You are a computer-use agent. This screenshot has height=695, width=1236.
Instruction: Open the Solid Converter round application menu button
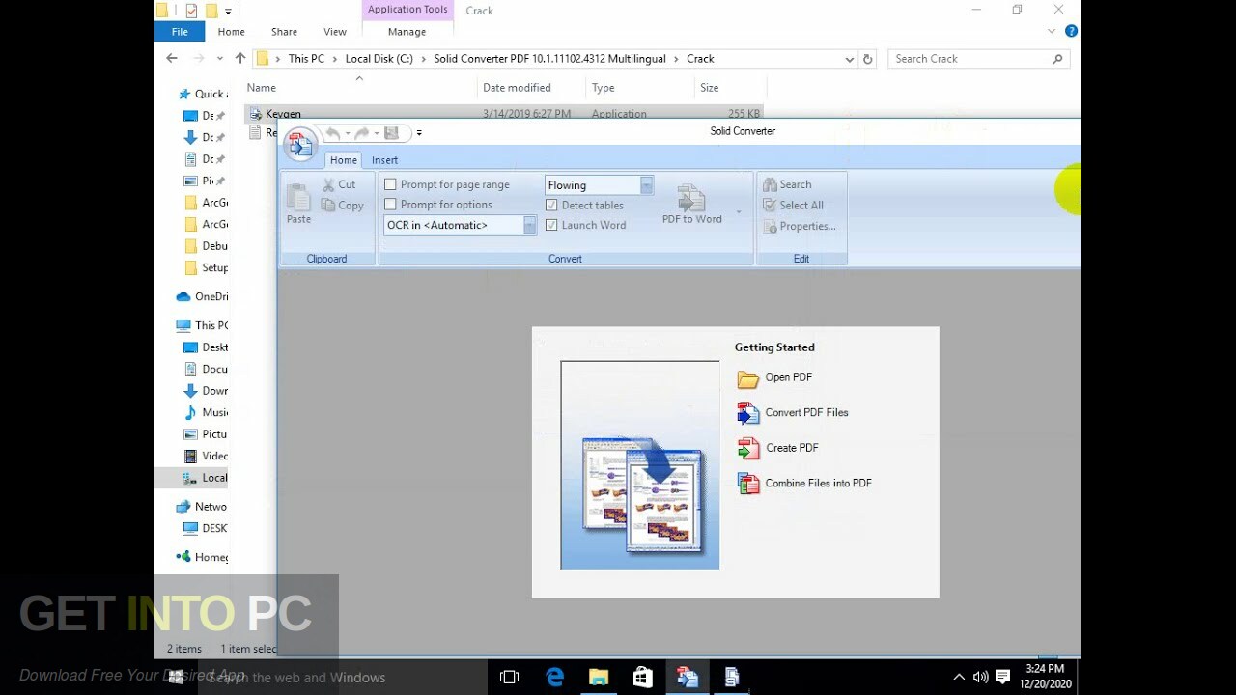tap(300, 145)
